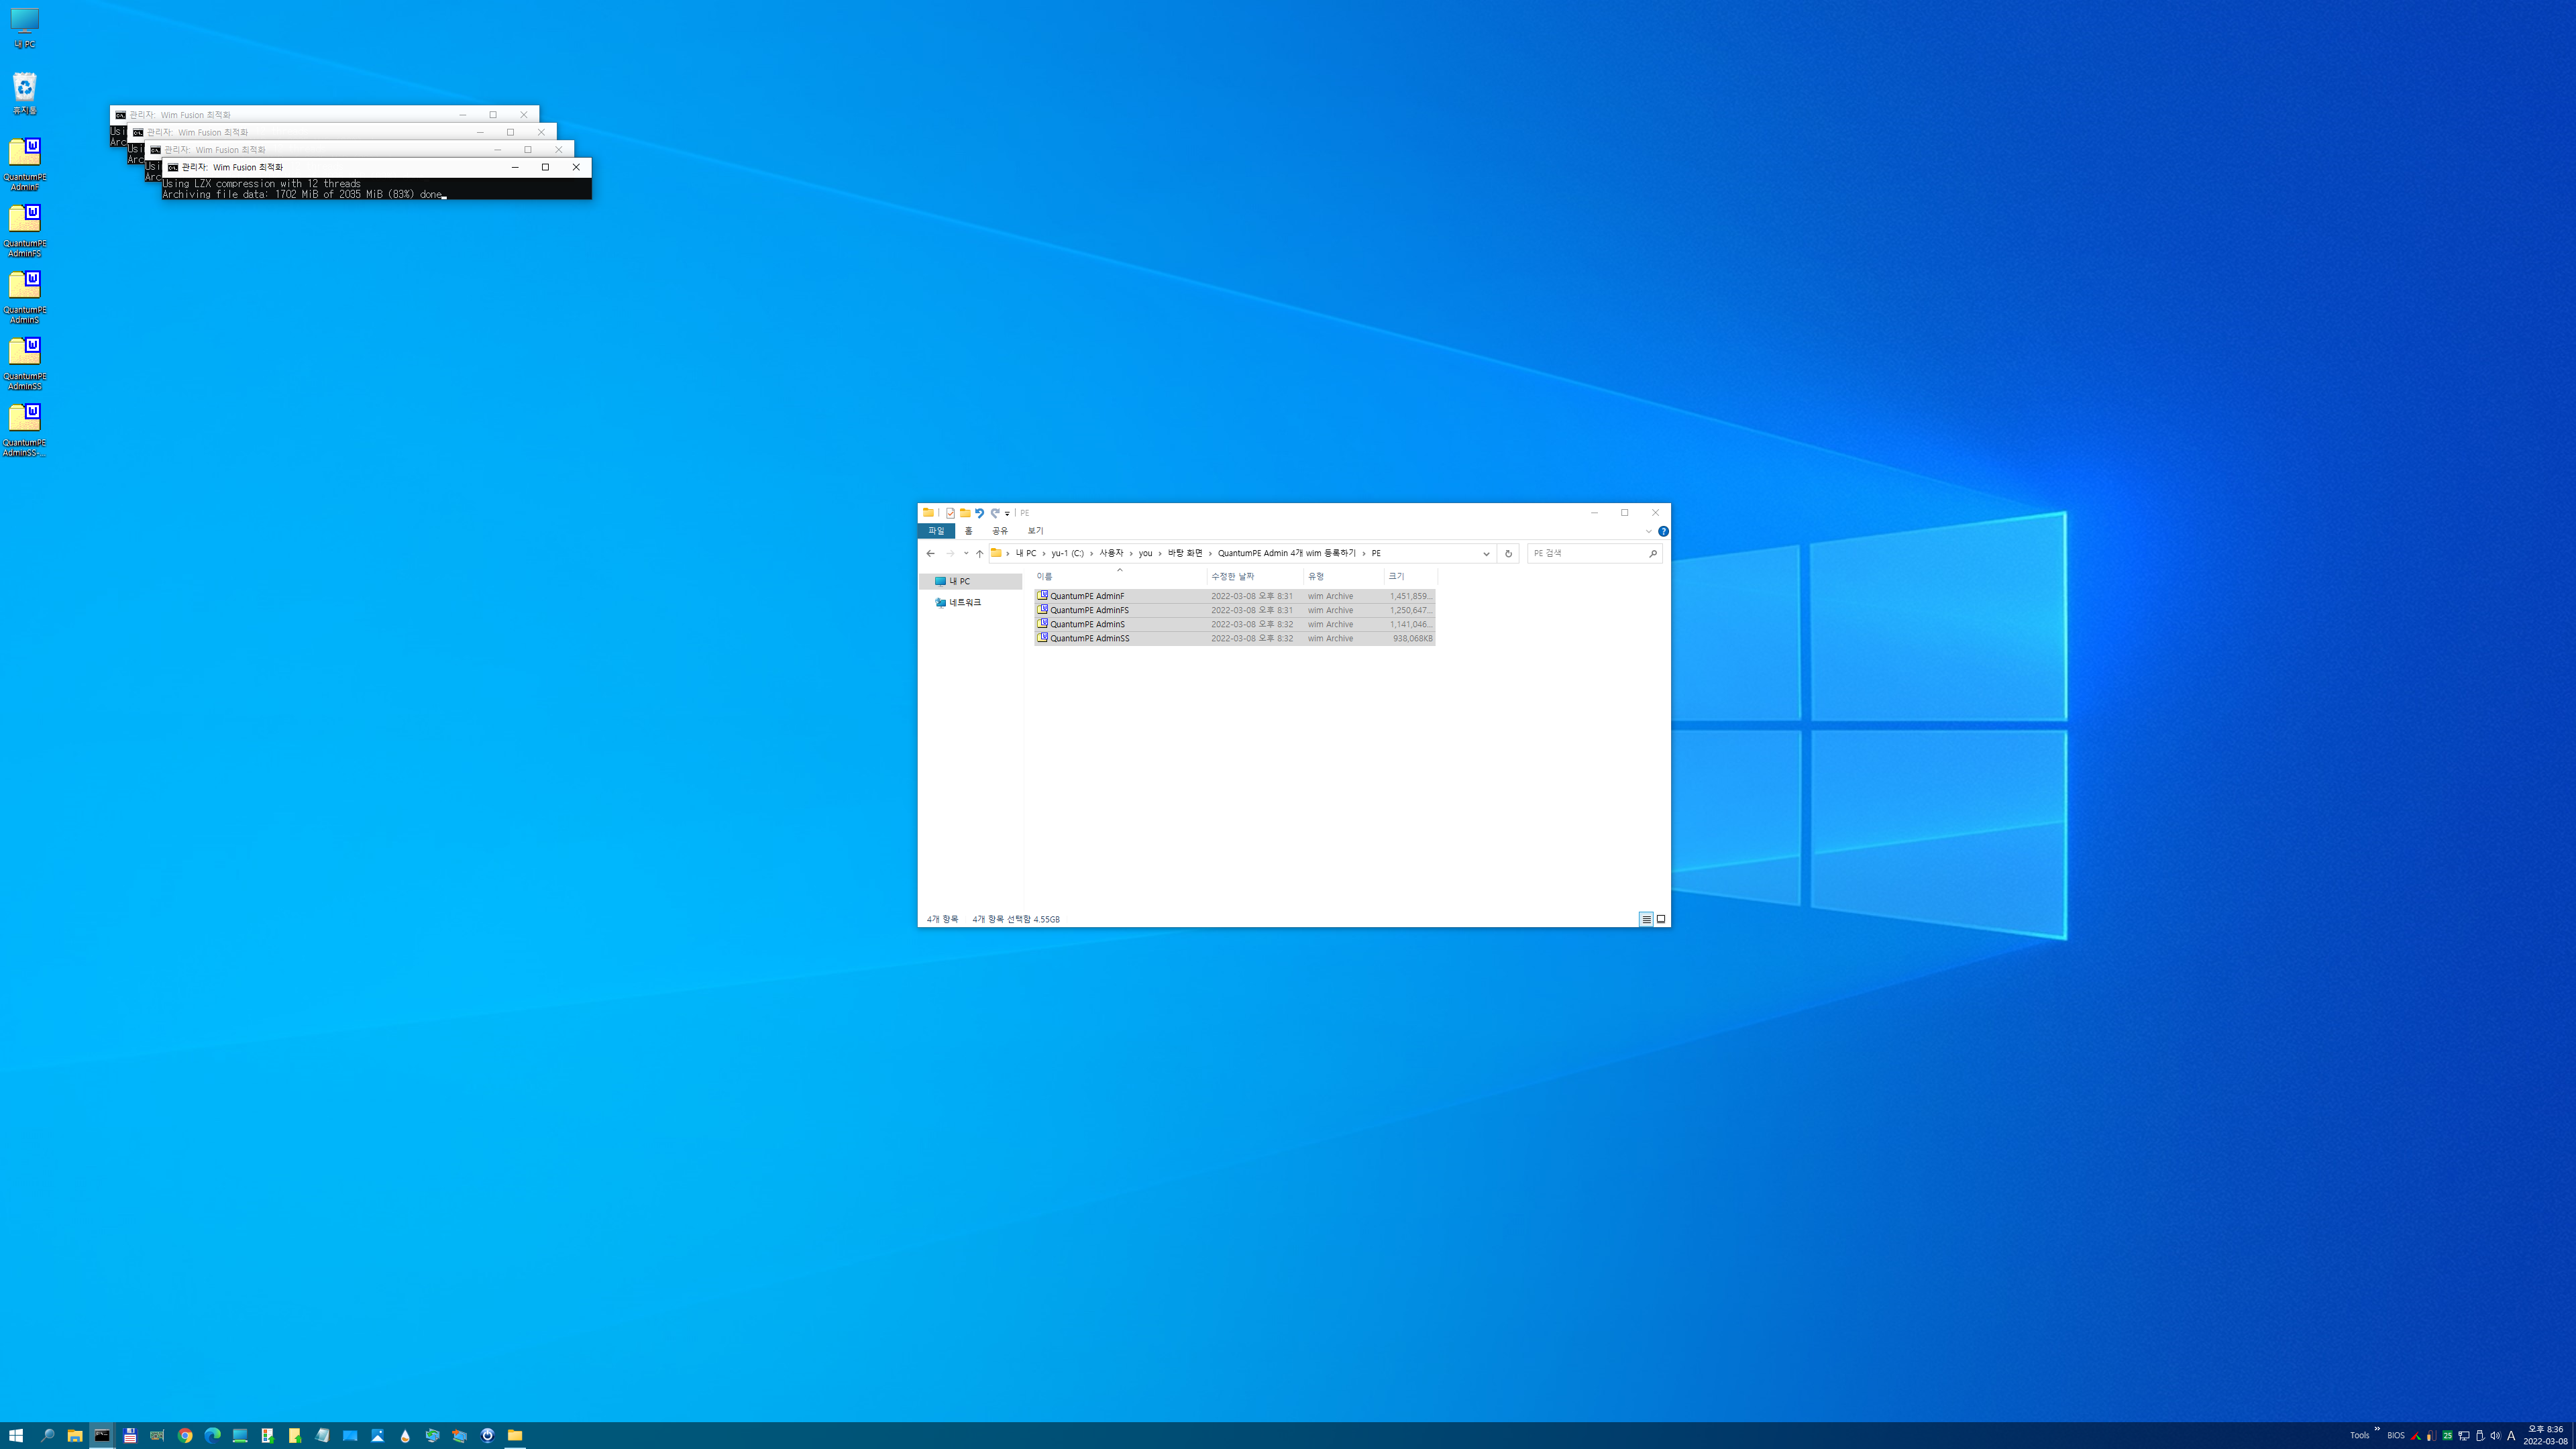Sort files by 수정한 날짜 column header
Image resolution: width=2576 pixels, height=1449 pixels.
(1255, 576)
